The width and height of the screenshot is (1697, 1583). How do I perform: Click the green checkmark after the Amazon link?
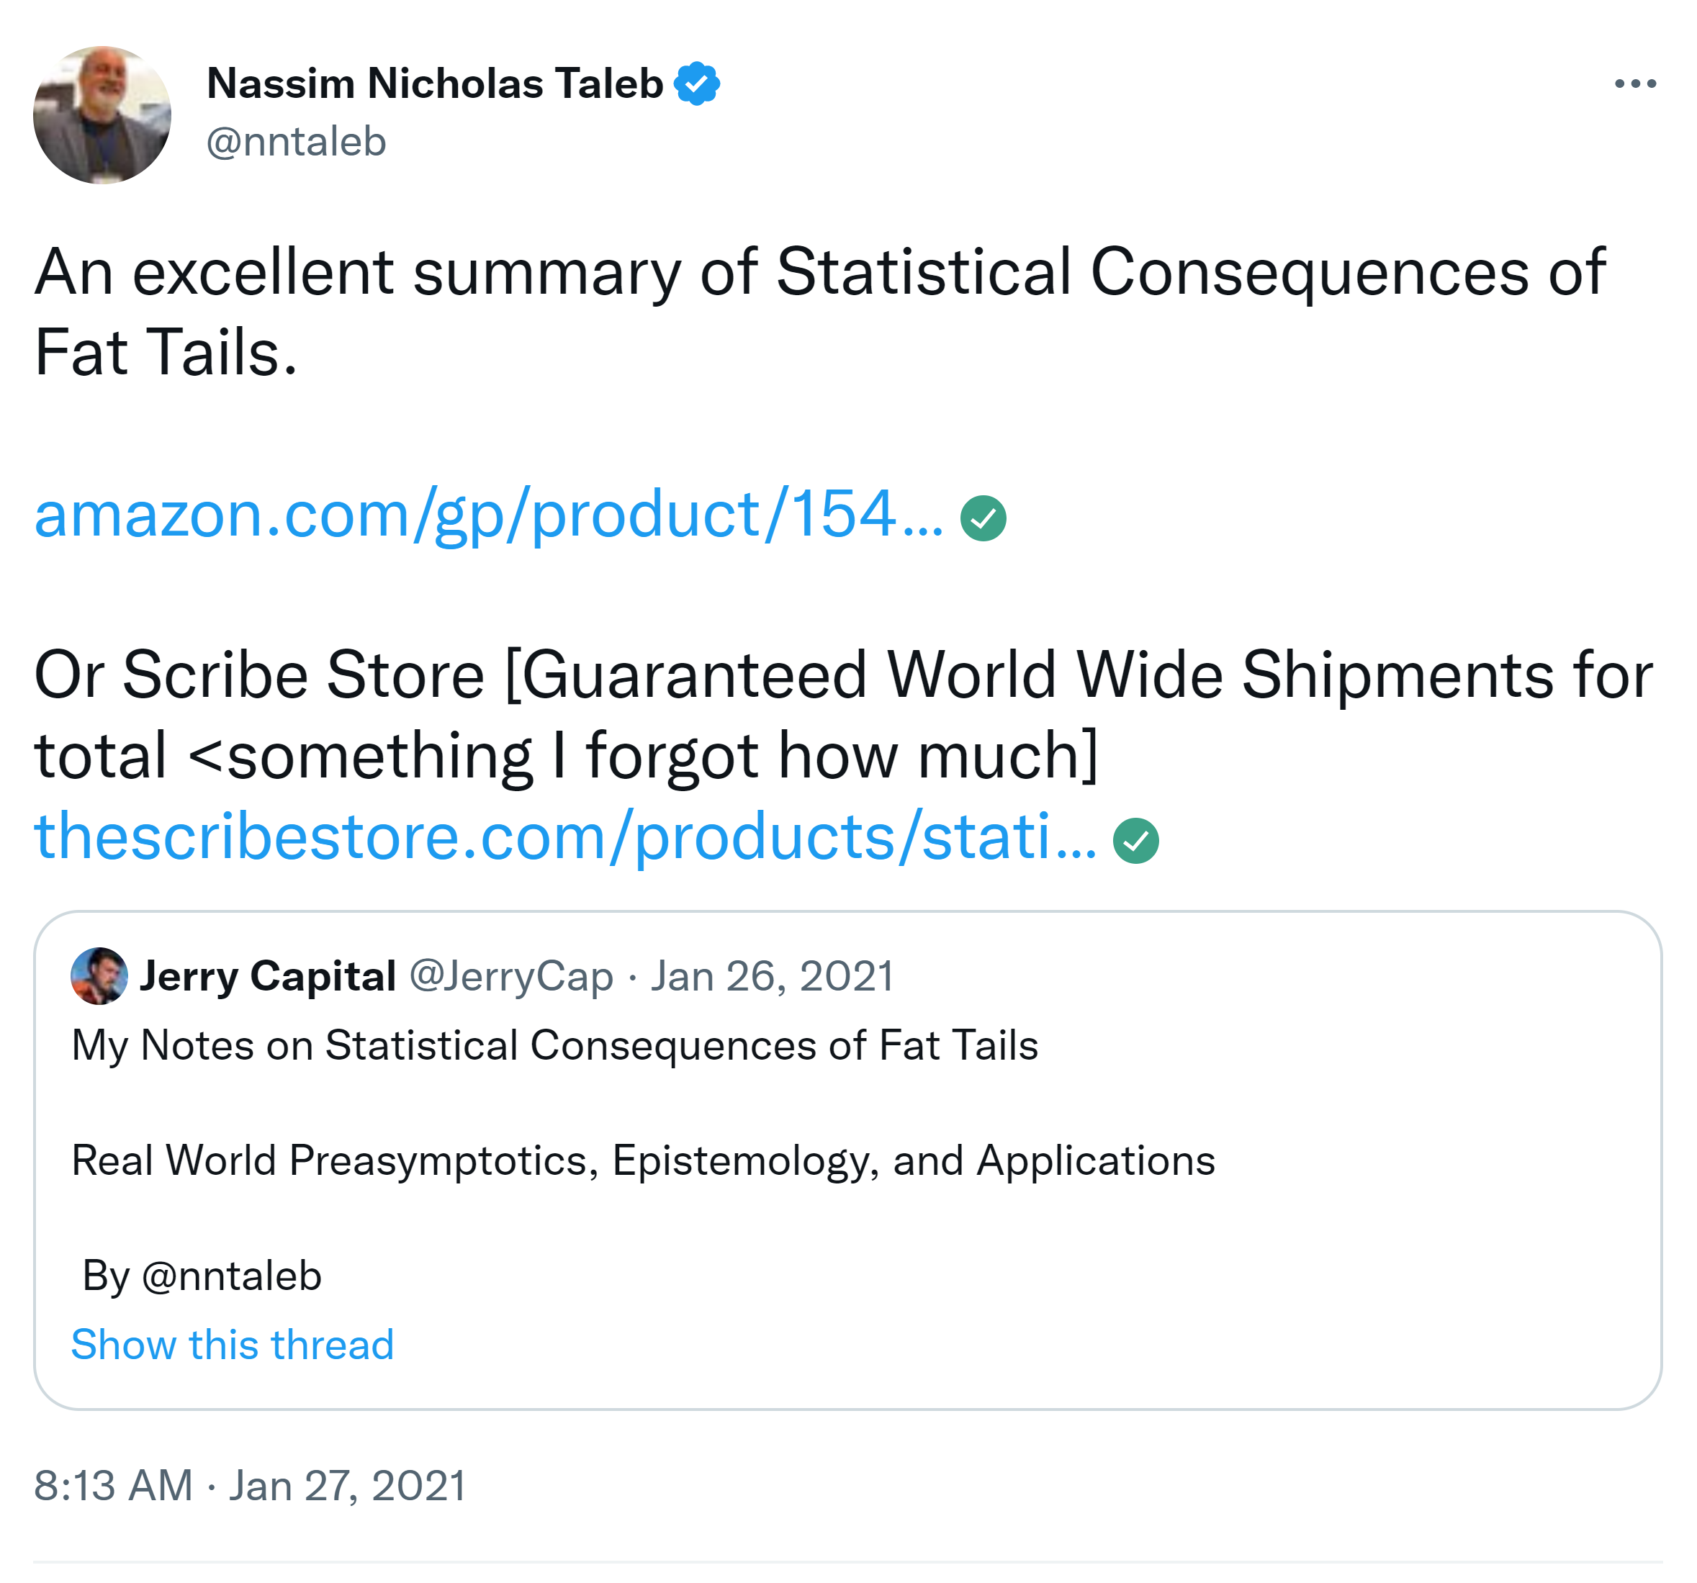[983, 518]
